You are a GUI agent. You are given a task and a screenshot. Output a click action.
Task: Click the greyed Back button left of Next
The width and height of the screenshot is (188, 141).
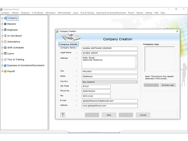92,115
